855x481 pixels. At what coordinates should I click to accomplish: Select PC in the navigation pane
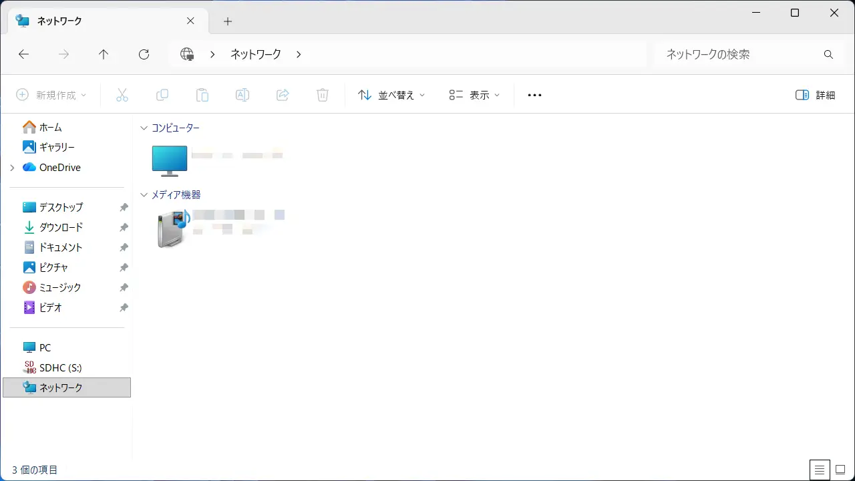coord(45,347)
